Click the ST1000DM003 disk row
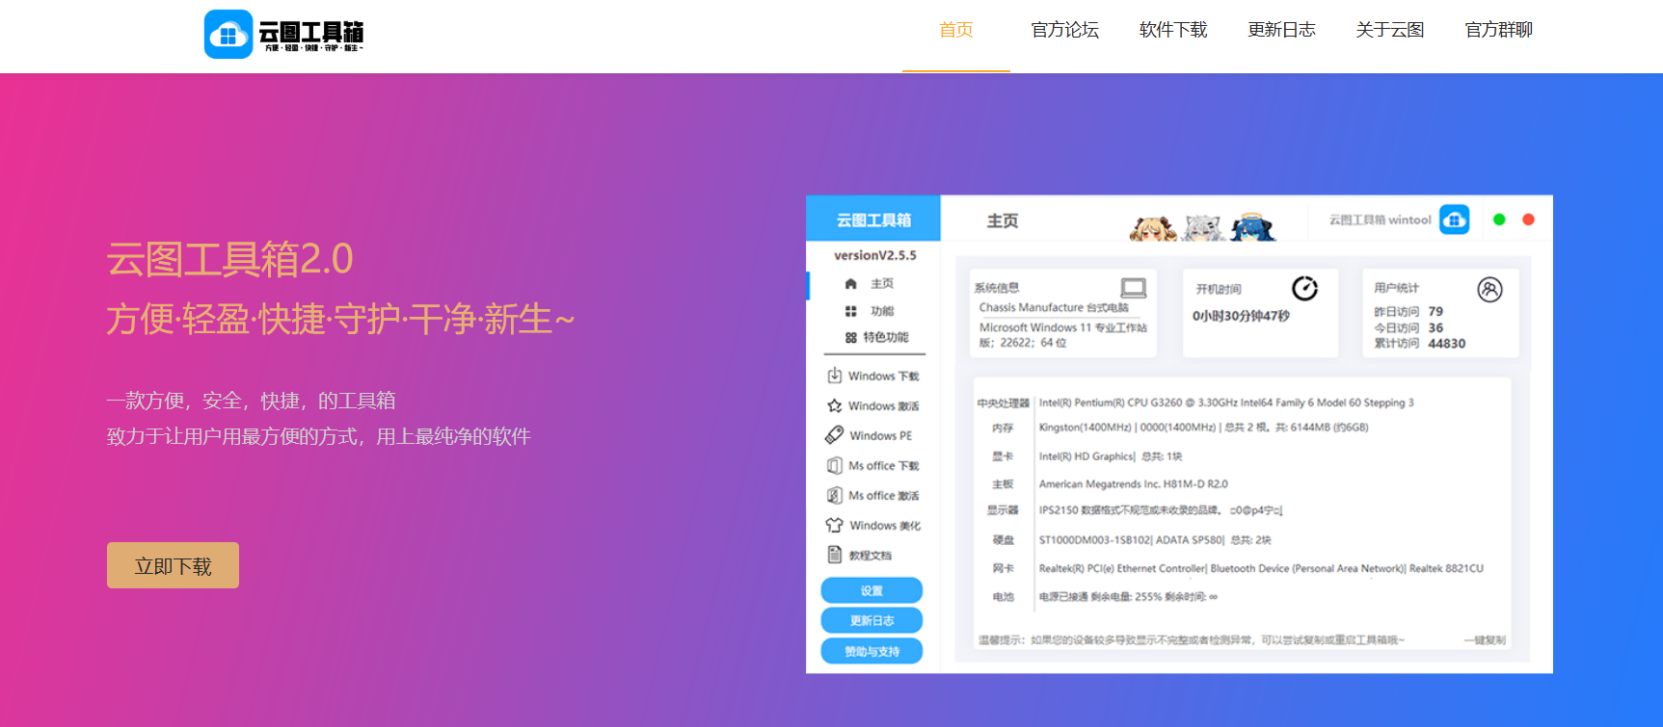 point(1155,540)
